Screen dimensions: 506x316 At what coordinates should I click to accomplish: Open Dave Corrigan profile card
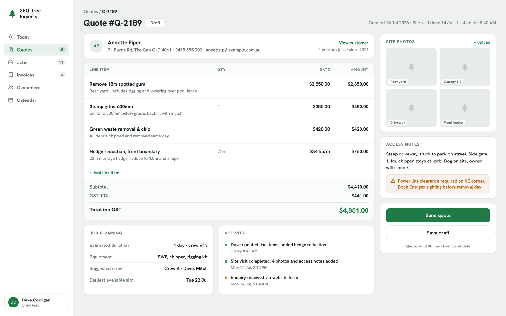pyautogui.click(x=37, y=302)
